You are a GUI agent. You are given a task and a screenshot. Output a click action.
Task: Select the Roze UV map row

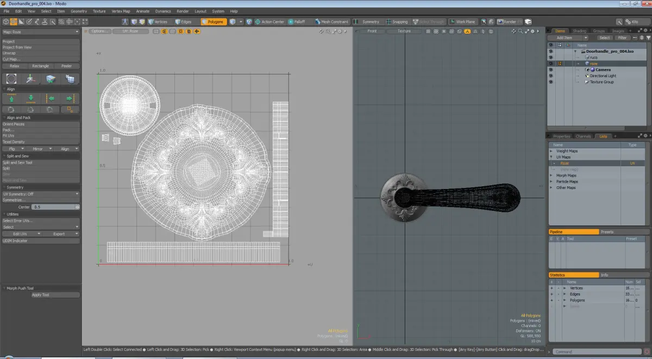[597, 163]
